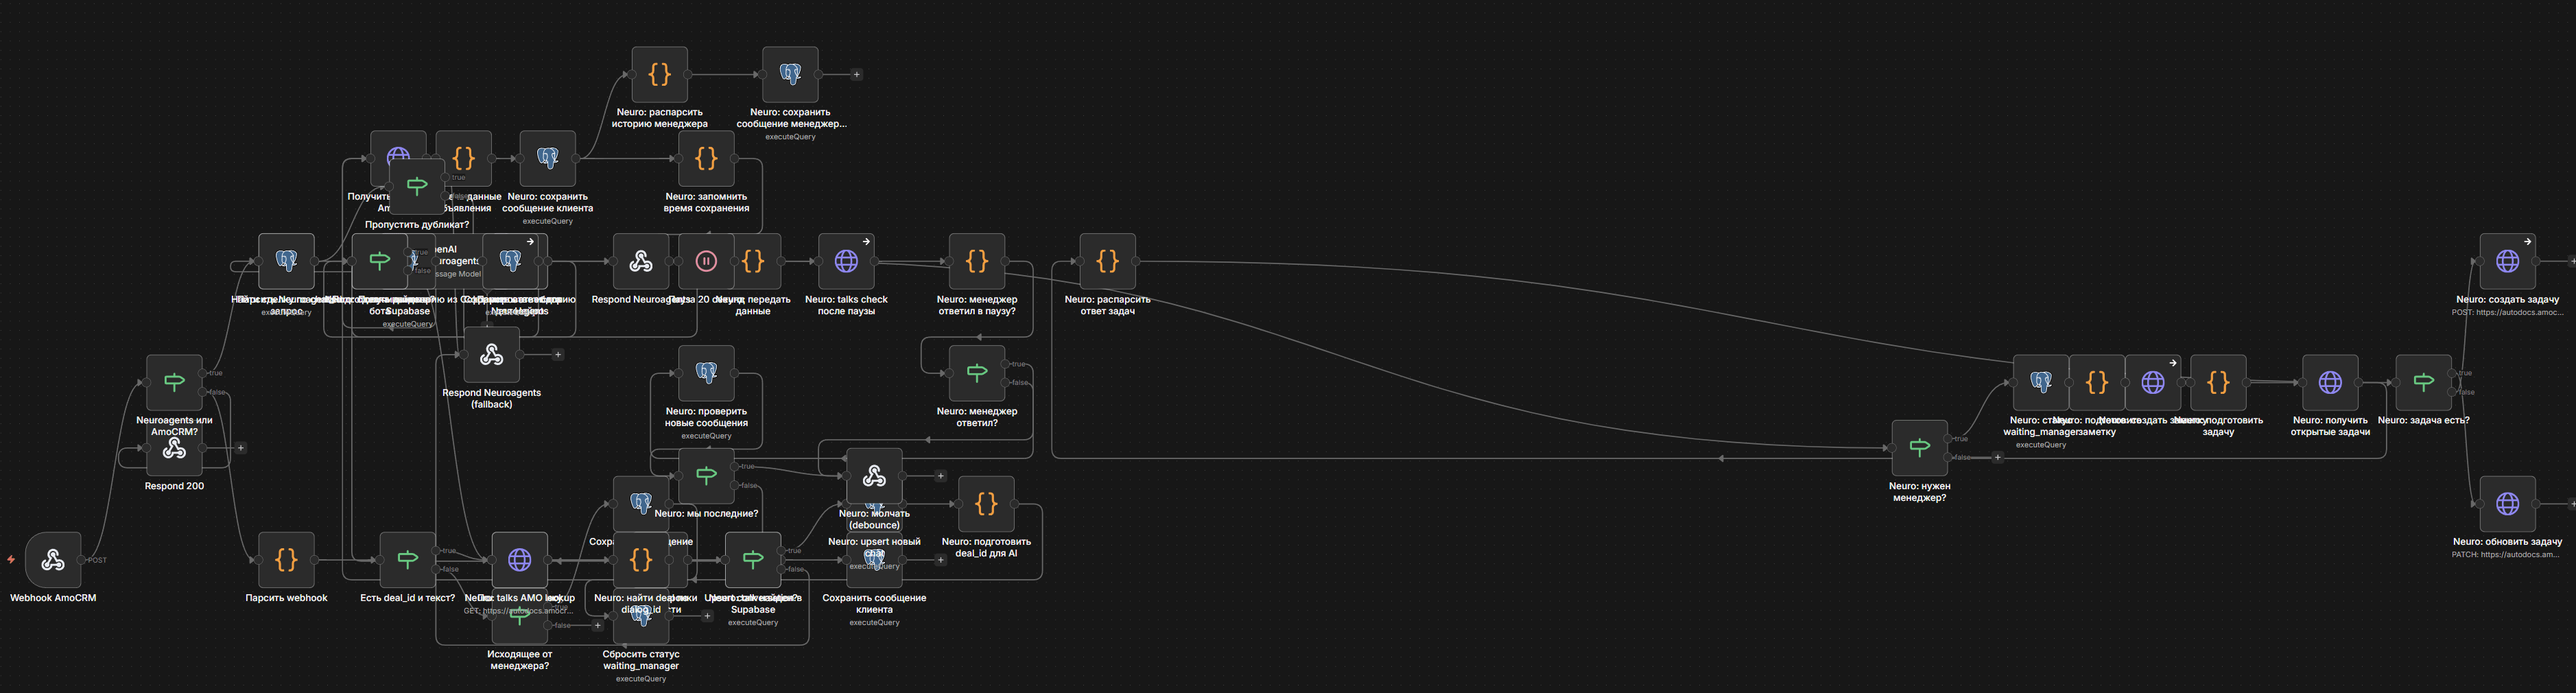Click 'PATCH: https://autodocs.am...' subtitle text

click(x=2507, y=554)
